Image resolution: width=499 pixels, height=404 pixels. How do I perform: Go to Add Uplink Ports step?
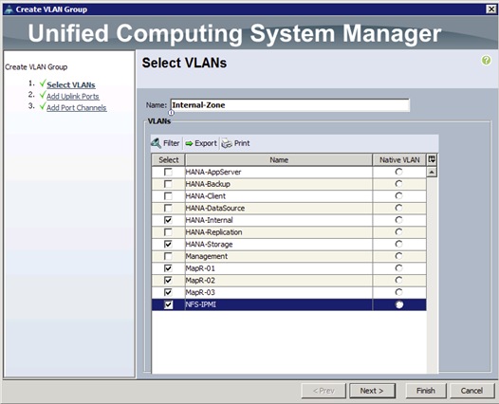[73, 97]
